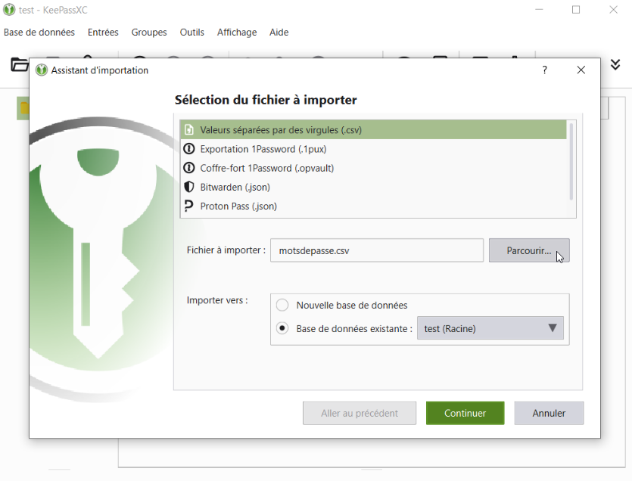Click Aller au précédent button
The image size is (632, 481).
click(359, 413)
